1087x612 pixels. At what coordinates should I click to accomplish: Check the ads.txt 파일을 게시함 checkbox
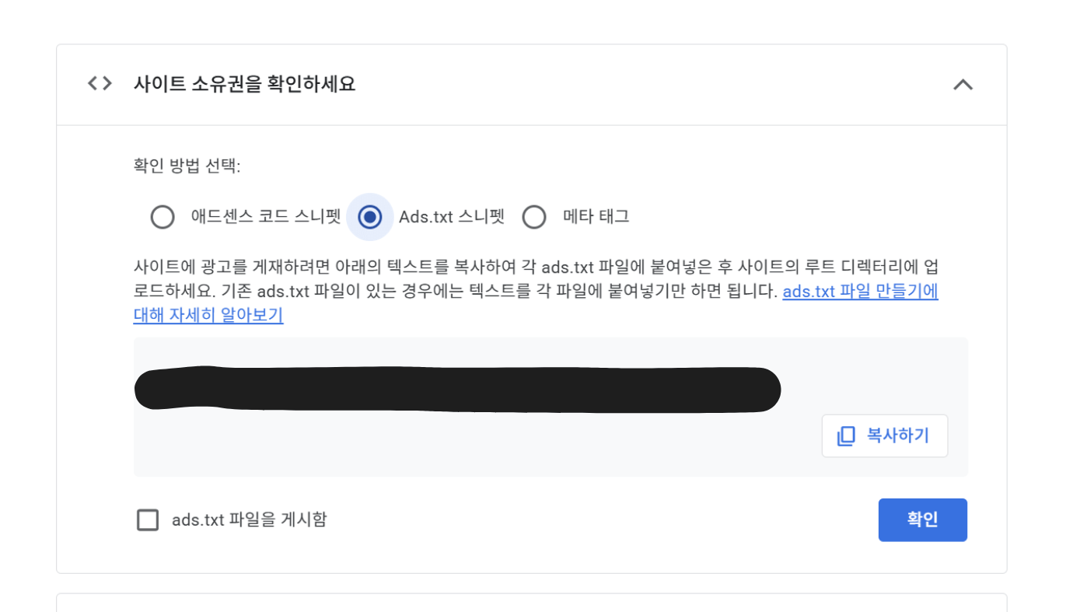(148, 519)
